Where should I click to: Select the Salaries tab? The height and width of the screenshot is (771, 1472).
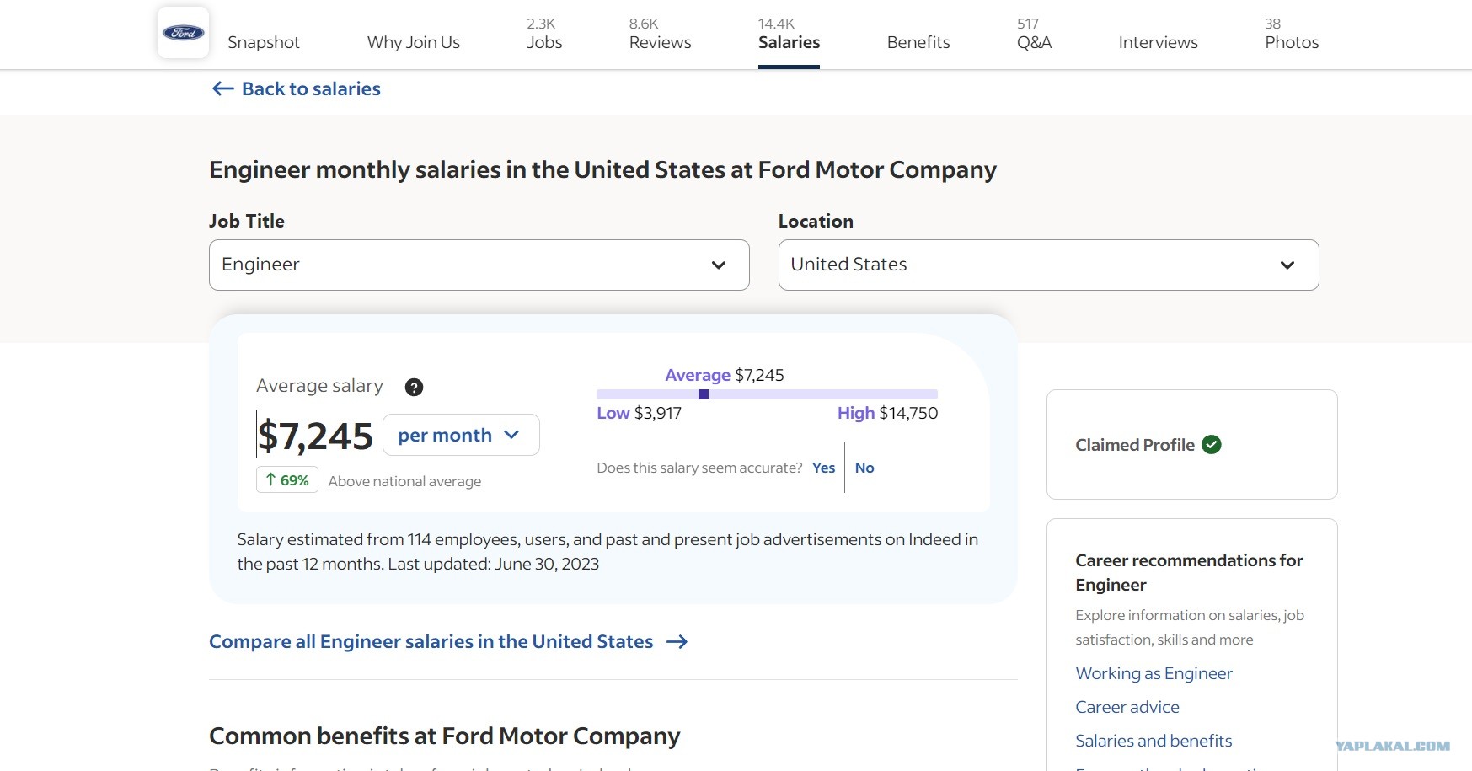tap(789, 34)
